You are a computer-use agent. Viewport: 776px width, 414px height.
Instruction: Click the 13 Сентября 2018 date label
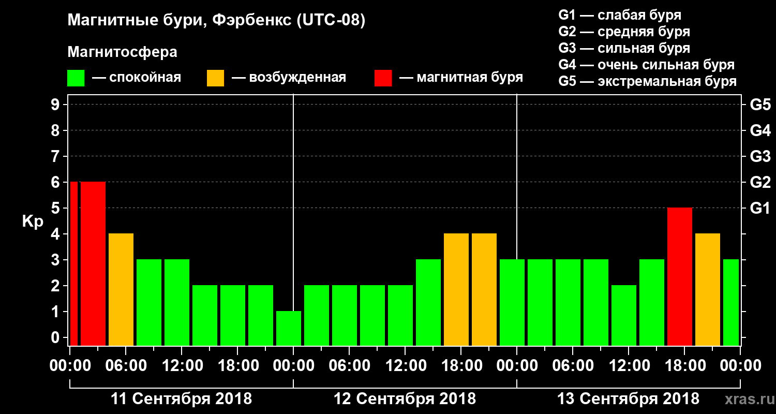pyautogui.click(x=628, y=399)
